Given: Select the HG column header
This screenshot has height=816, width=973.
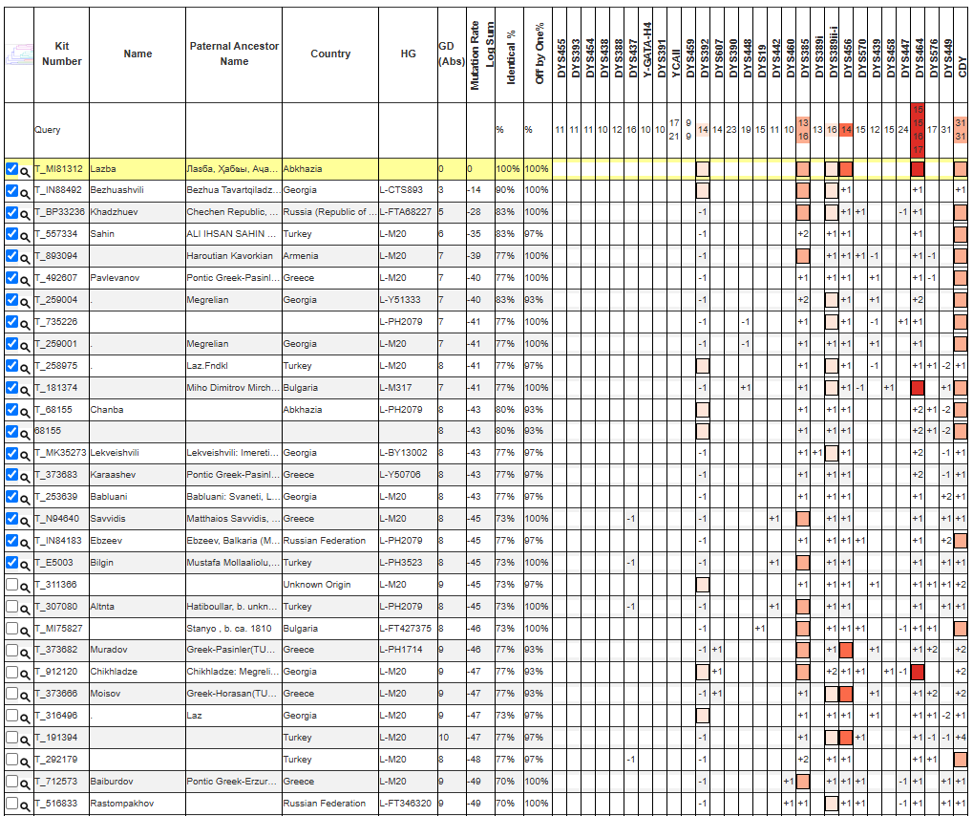Looking at the screenshot, I should [x=408, y=54].
